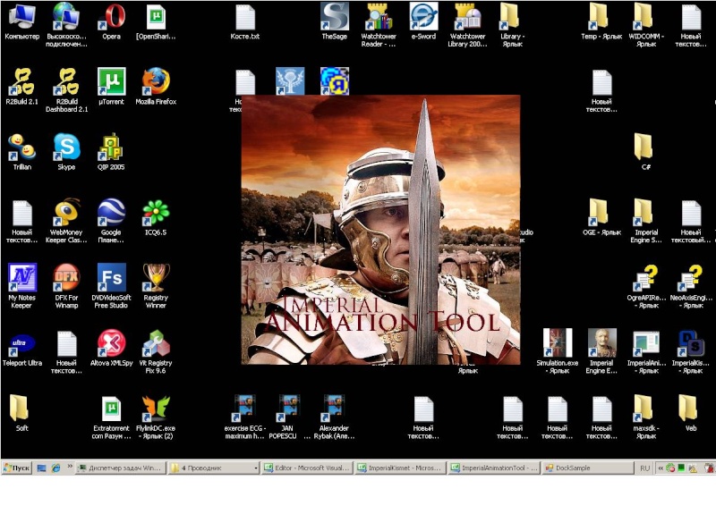This screenshot has height=506, width=716.
Task: Open the Alexander Rybak video shortcut
Action: point(334,417)
